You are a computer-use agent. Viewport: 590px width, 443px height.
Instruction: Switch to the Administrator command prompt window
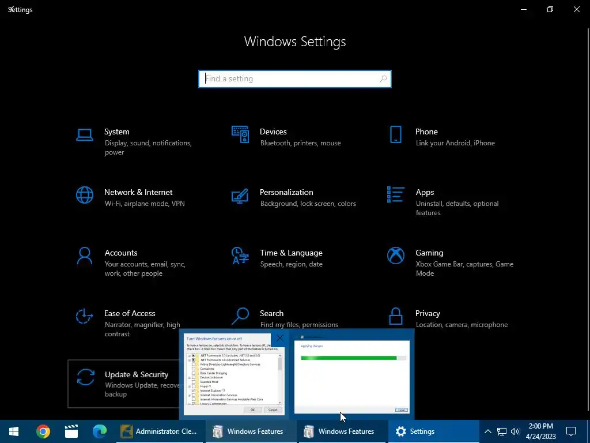(160, 431)
